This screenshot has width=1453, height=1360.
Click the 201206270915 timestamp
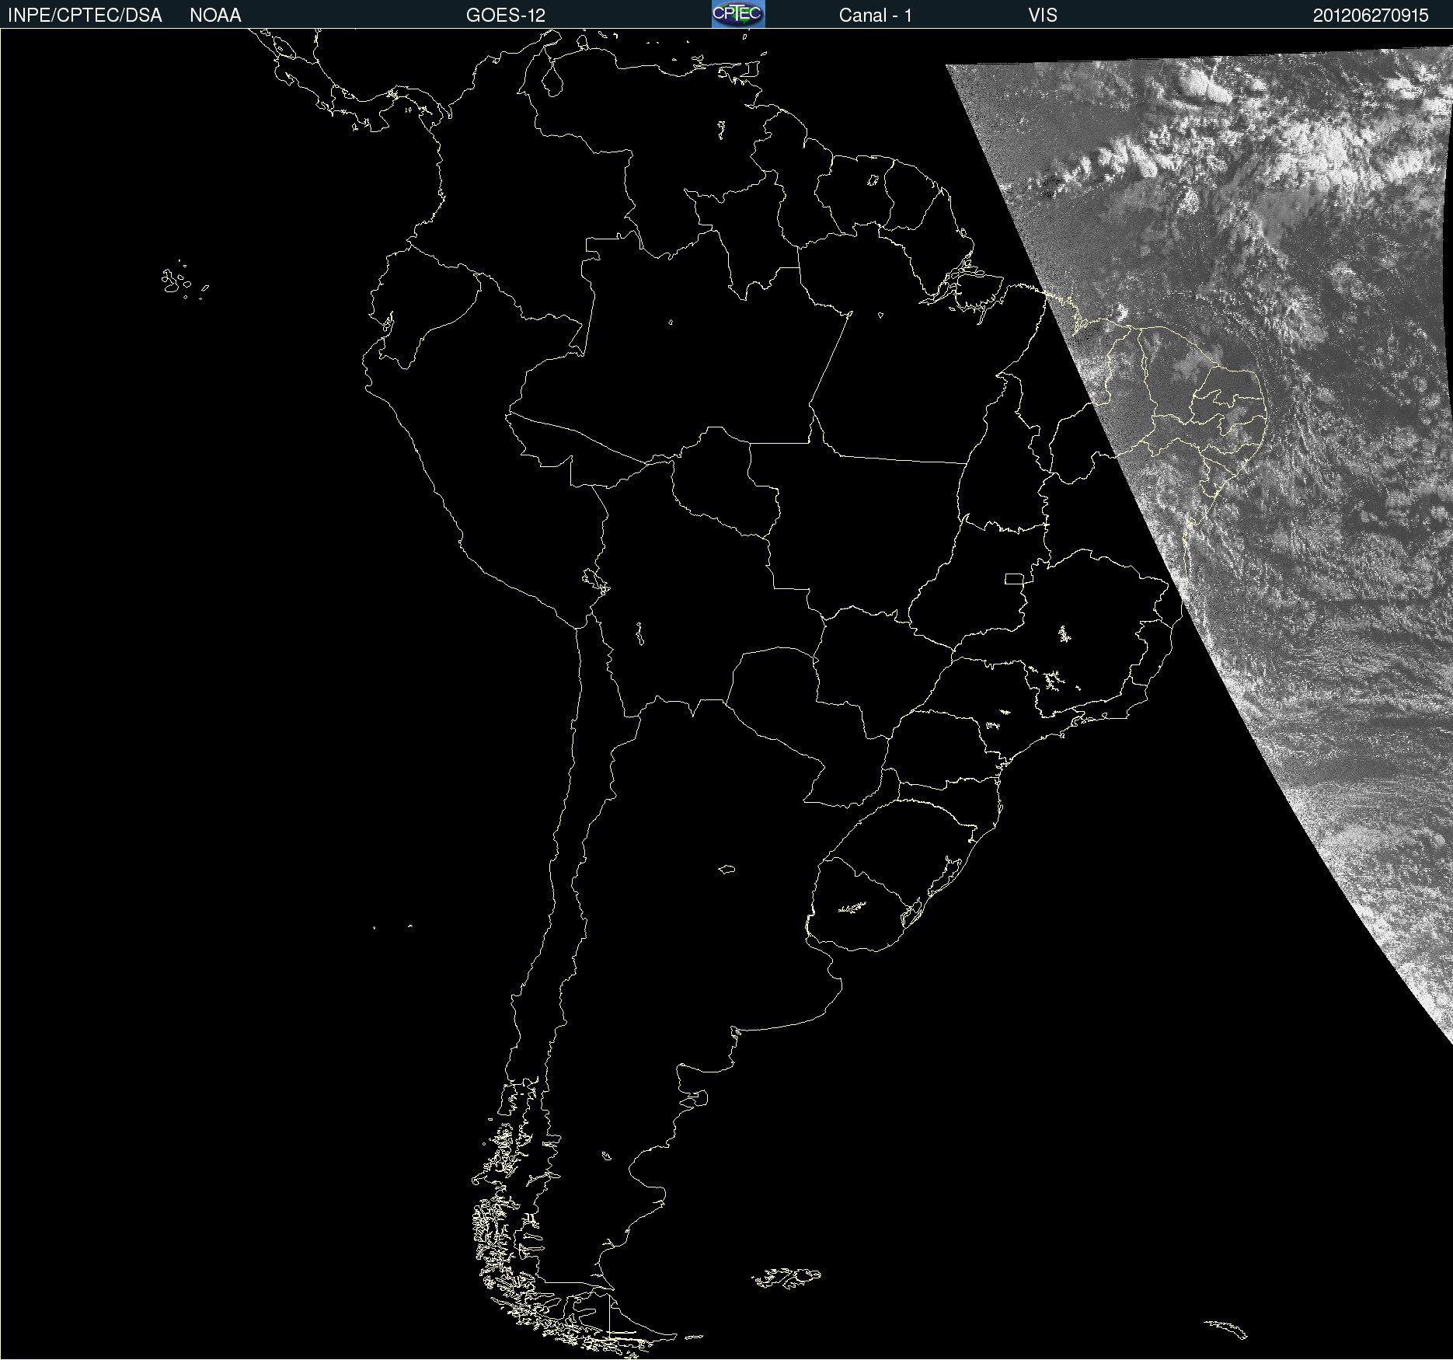coord(1371,16)
